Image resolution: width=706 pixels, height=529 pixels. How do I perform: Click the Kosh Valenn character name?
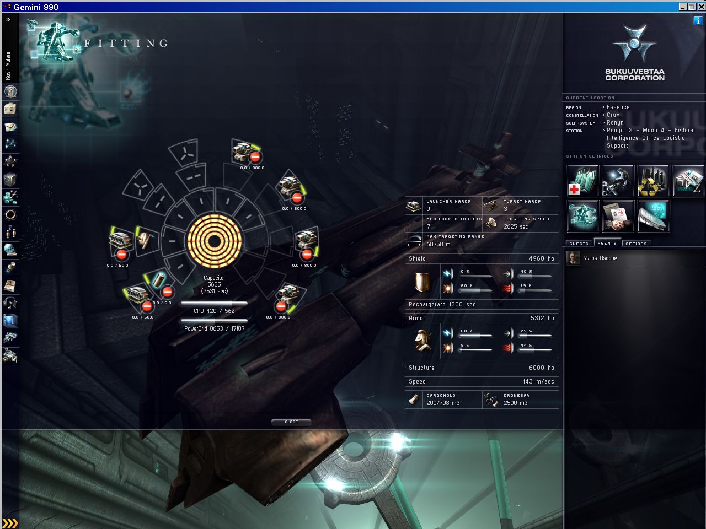(8, 65)
